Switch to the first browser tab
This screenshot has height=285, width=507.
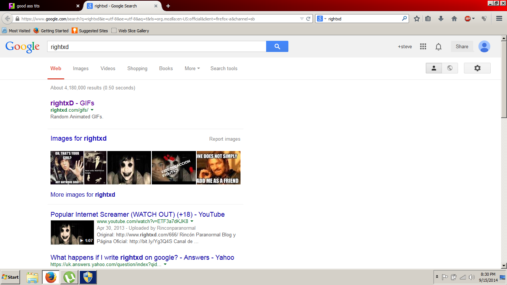[45, 6]
